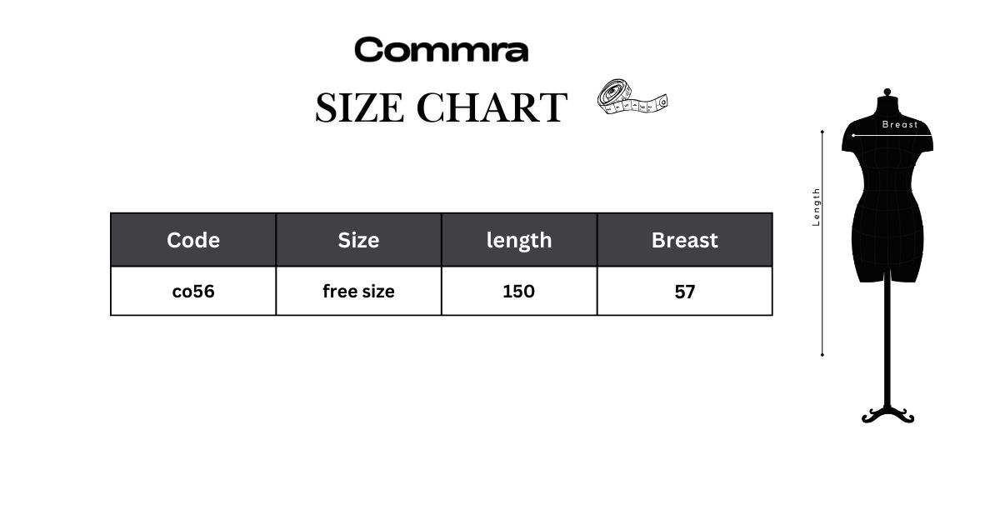Click the Commra brand logo
1000x525 pixels.
[x=441, y=50]
